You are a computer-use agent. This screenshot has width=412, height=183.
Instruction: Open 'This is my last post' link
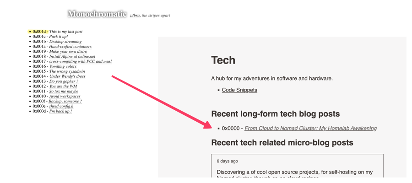pos(66,32)
